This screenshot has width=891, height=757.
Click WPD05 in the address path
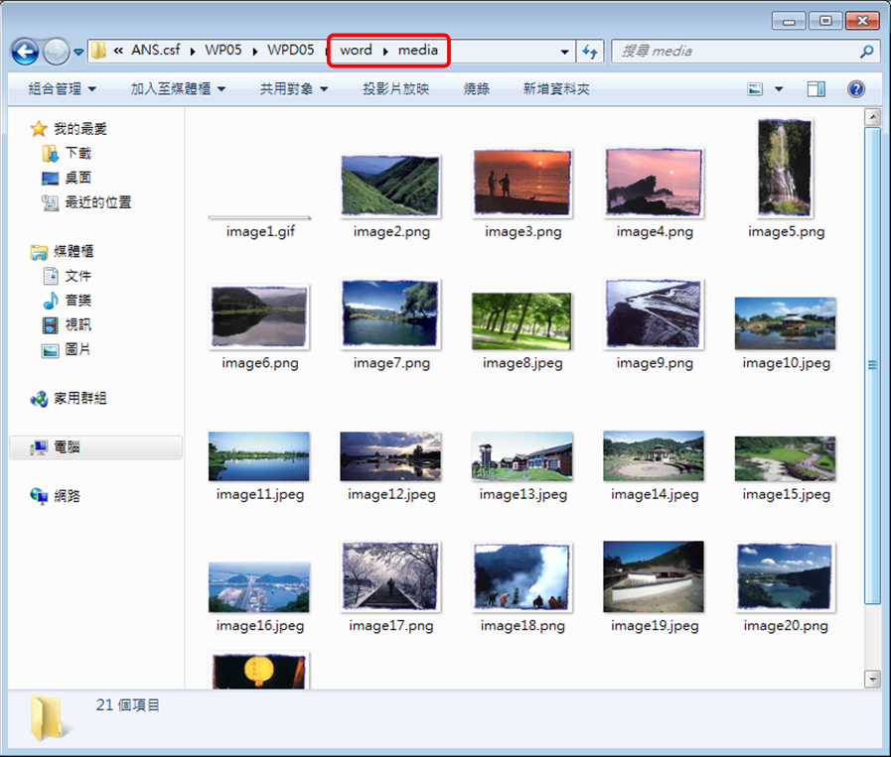coord(290,50)
